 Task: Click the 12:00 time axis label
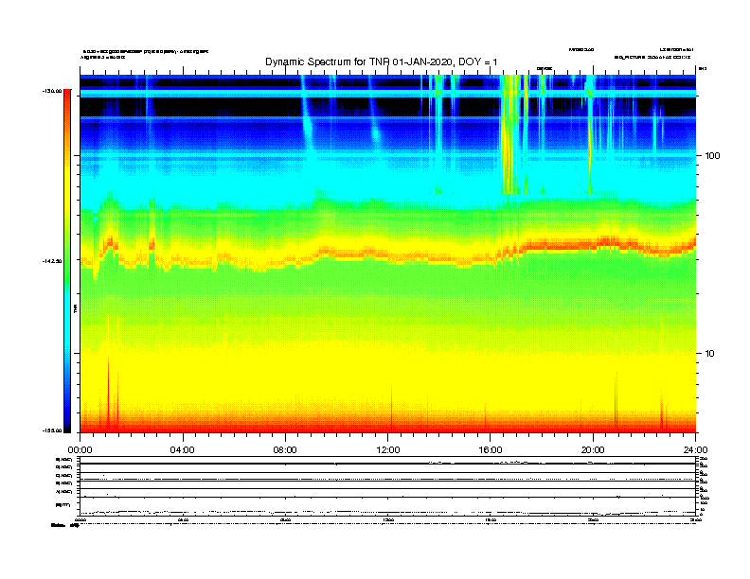[x=388, y=450]
